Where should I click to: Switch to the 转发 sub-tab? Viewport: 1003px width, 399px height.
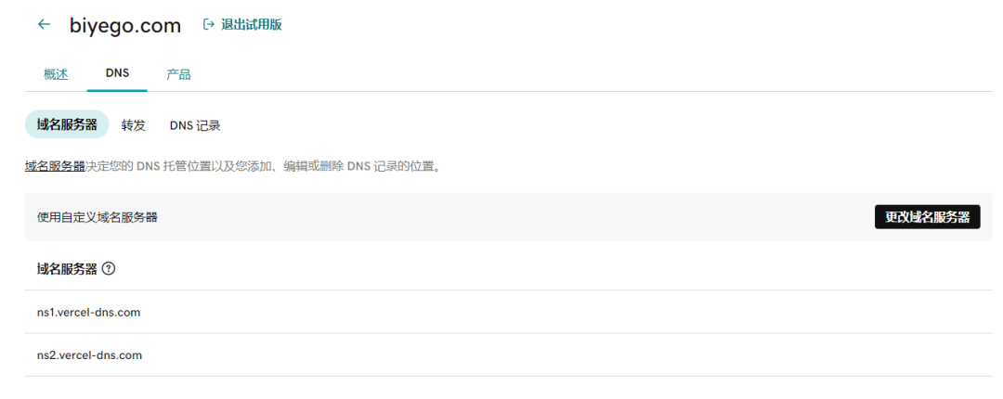[134, 125]
